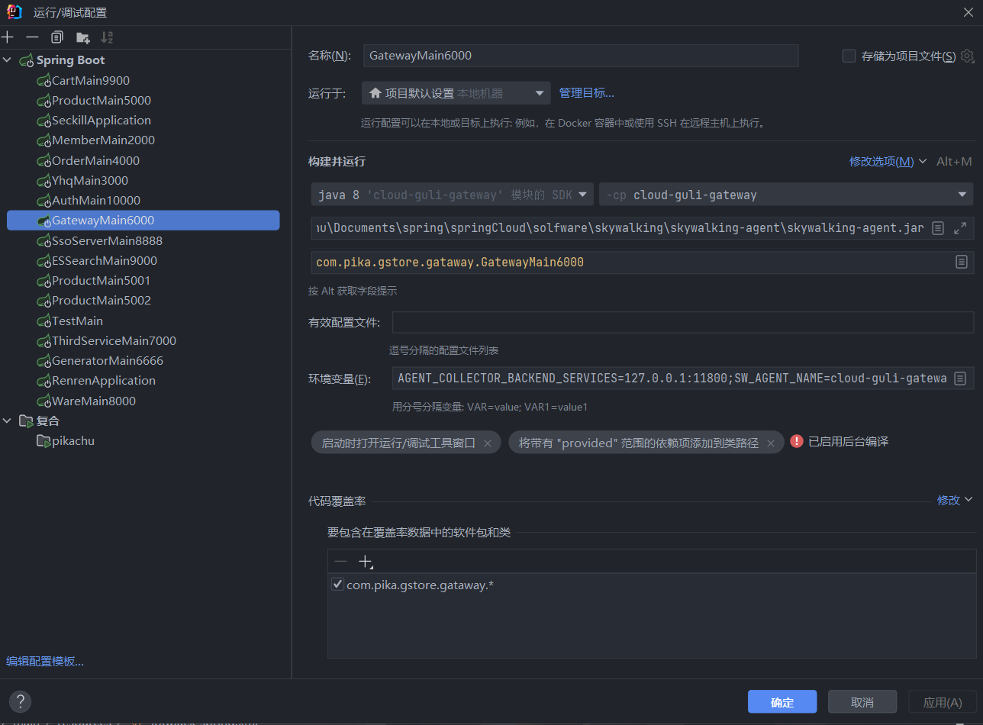
Task: Open help with question mark icon
Action: [20, 701]
